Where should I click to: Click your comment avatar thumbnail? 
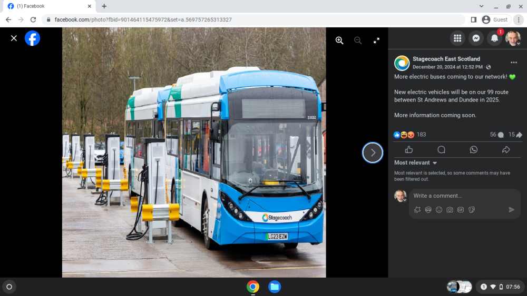click(x=401, y=196)
